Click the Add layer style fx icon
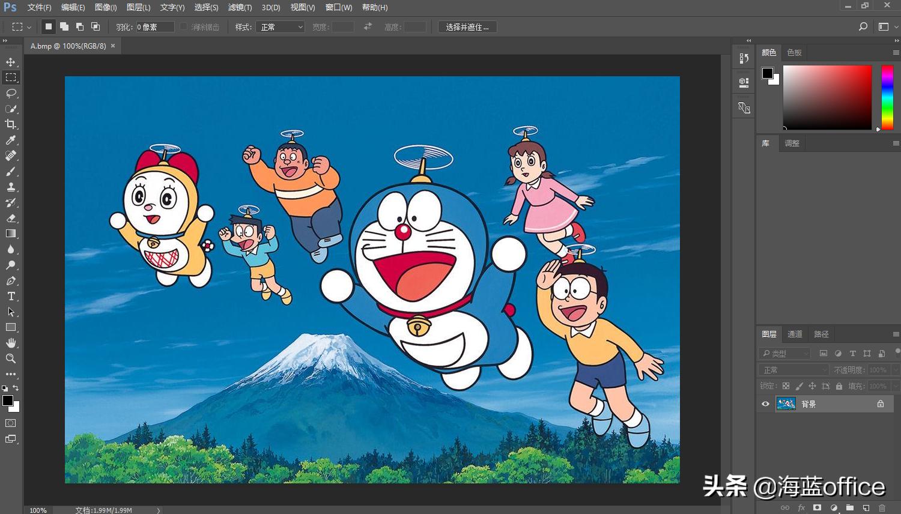This screenshot has height=514, width=901. (x=801, y=507)
